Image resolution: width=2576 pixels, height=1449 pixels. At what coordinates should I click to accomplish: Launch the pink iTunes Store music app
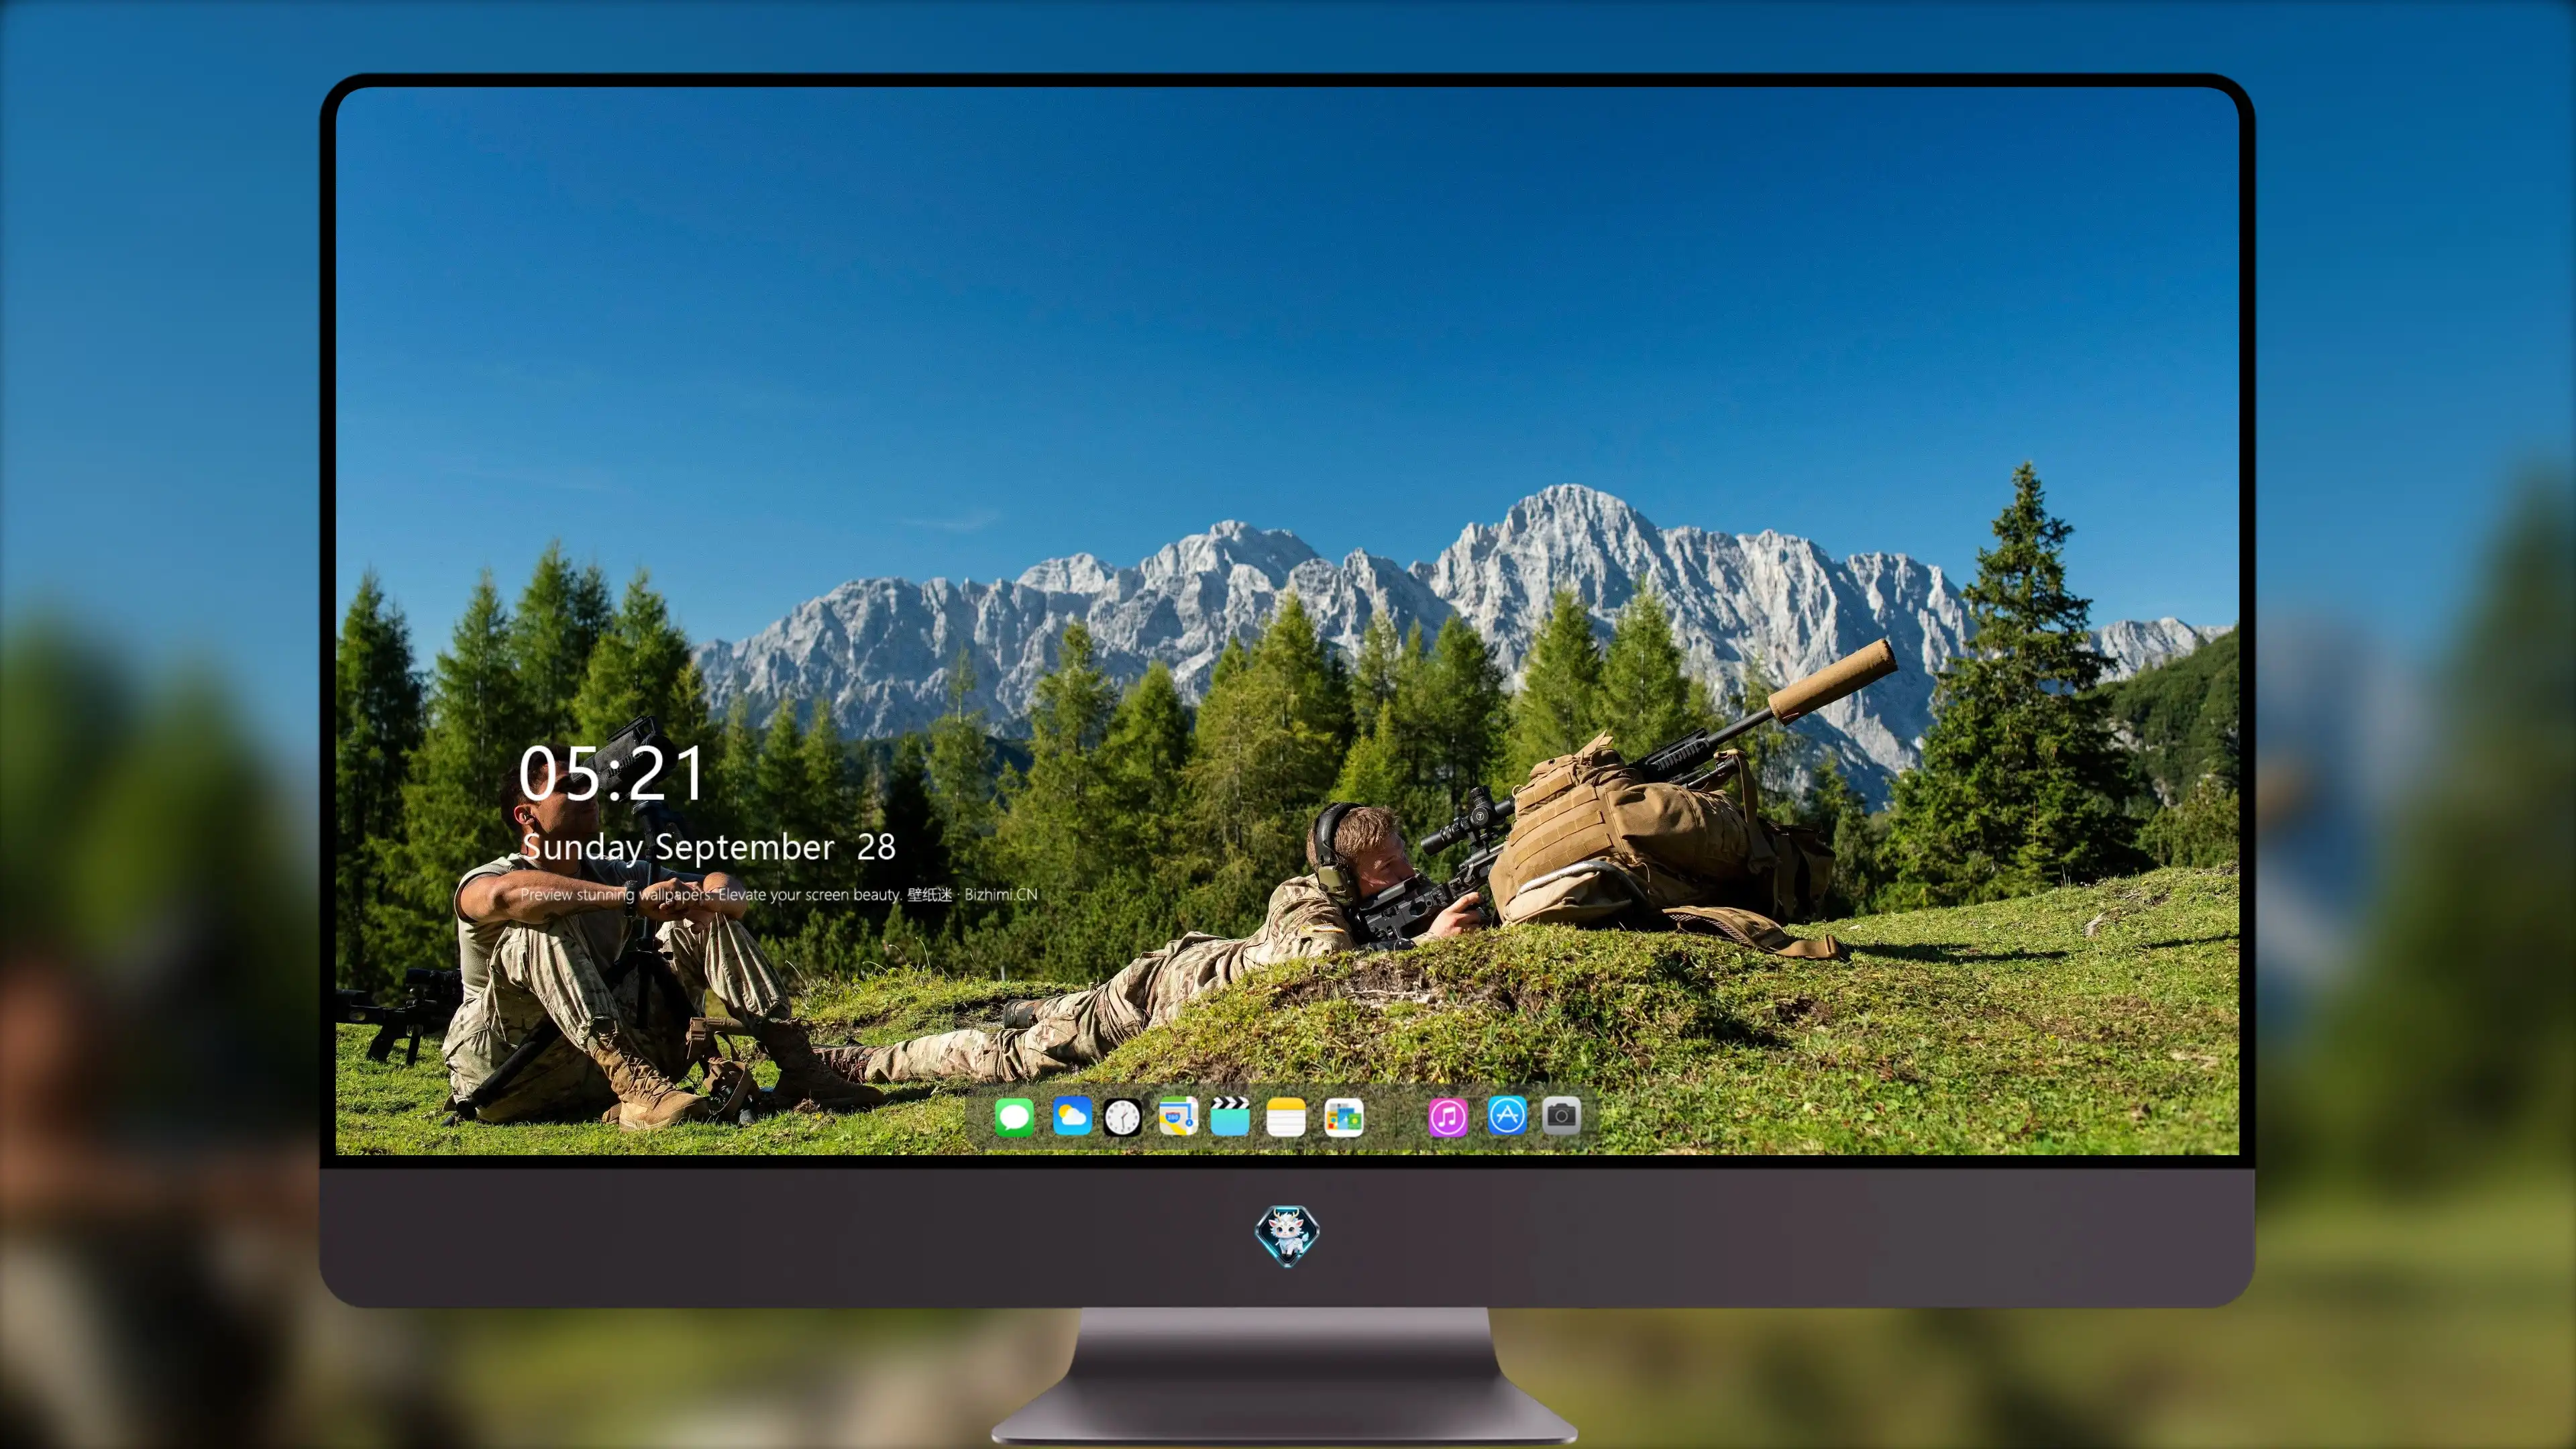pyautogui.click(x=1448, y=1117)
